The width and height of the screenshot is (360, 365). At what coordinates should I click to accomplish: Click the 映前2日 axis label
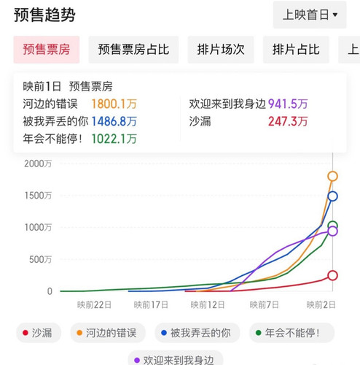pos(321,304)
